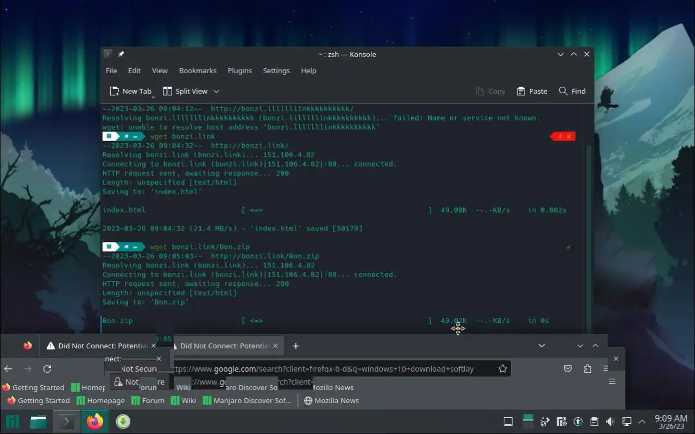Open the Homepage bookmark in Firefox
Image resolution: width=695 pixels, height=434 pixels.
[x=101, y=400]
